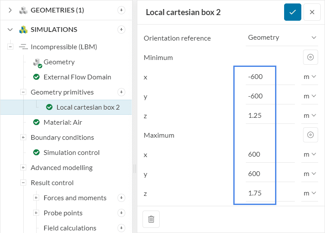Click the Minimum z input field
The width and height of the screenshot is (325, 233).
click(260, 116)
